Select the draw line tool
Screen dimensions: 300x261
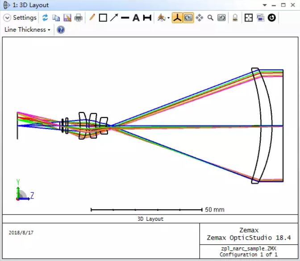coord(125,18)
